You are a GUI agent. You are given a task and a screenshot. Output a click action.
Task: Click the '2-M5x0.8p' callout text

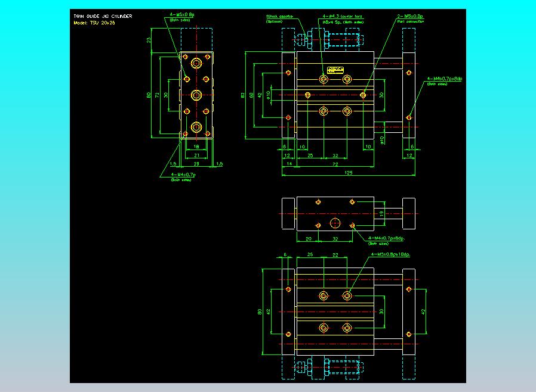410,16
